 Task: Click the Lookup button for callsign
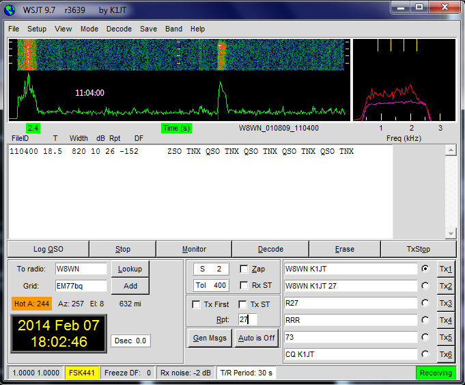pos(130,269)
